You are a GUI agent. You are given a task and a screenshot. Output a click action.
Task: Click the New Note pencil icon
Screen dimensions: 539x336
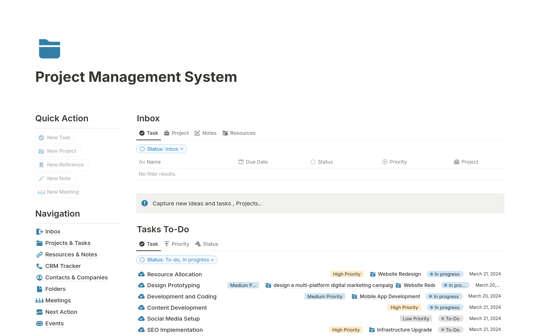pyautogui.click(x=41, y=179)
